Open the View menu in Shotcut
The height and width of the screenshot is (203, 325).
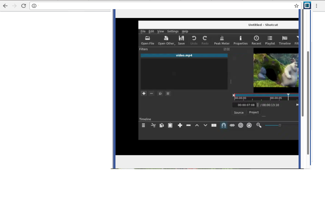160,31
